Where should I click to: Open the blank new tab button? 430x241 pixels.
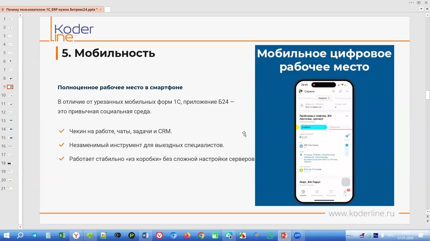click(x=107, y=9)
